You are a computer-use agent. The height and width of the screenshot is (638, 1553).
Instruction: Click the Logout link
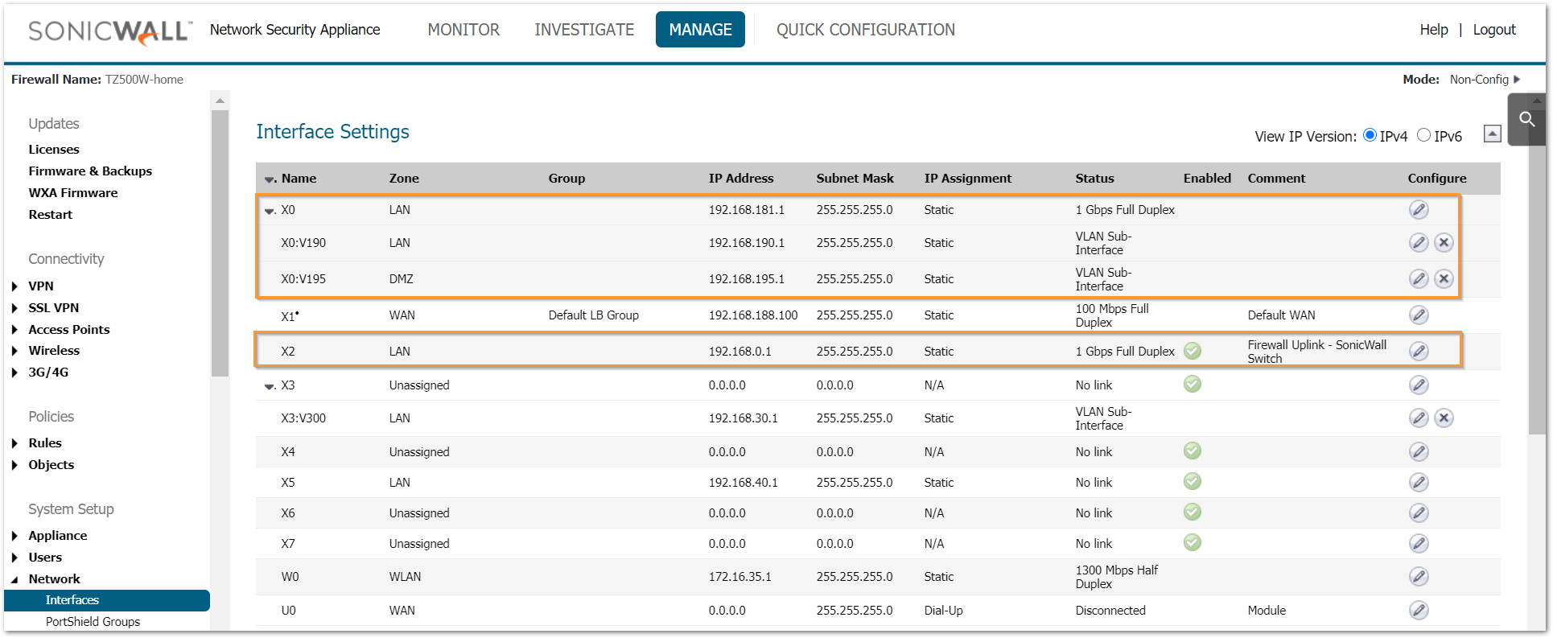(x=1493, y=30)
